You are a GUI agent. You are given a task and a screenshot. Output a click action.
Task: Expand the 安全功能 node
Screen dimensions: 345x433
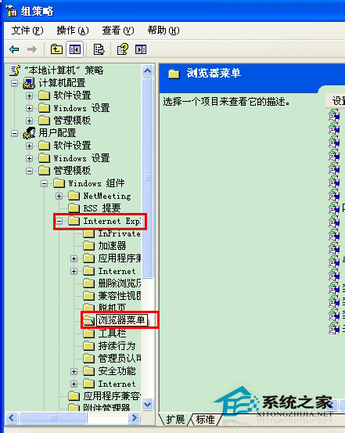click(x=74, y=371)
